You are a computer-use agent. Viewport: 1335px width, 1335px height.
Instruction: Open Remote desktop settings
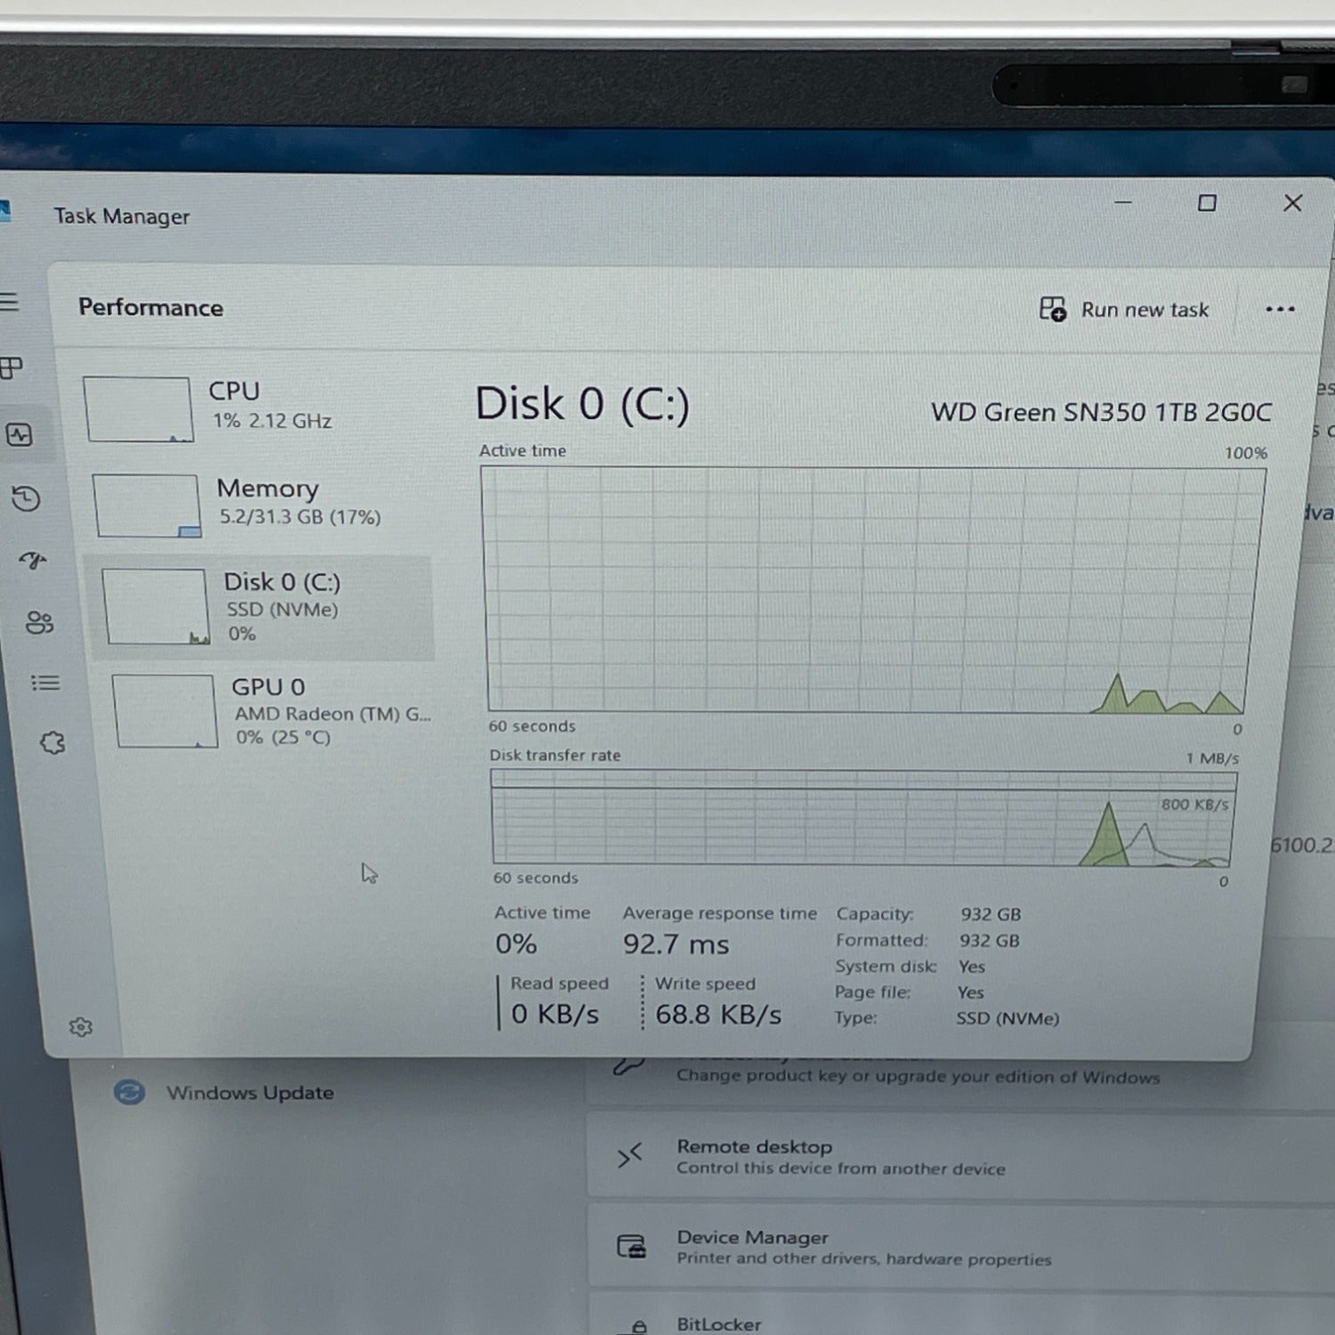pos(841,1157)
